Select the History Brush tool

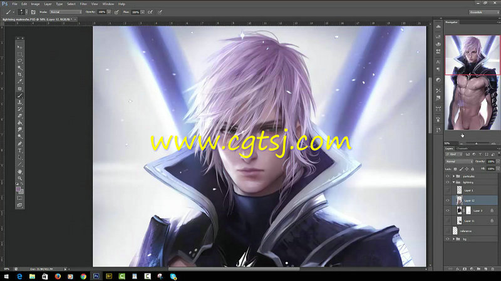click(20, 109)
